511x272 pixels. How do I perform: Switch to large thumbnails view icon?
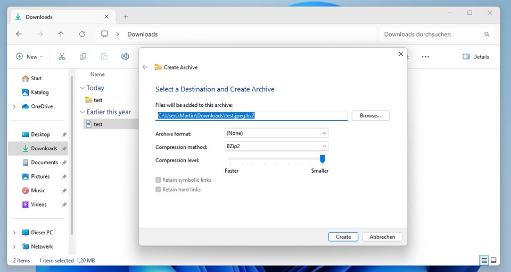point(493,260)
